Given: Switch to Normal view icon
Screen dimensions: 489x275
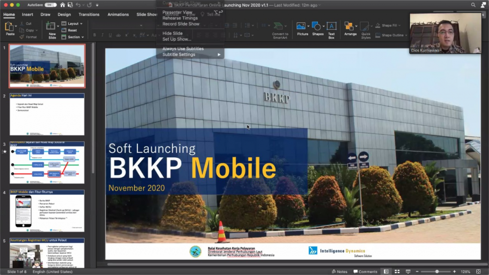Looking at the screenshot, I should 386,272.
